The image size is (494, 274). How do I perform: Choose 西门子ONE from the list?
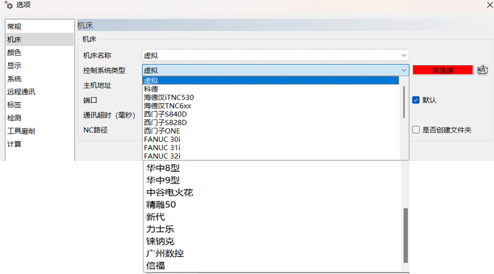click(x=271, y=131)
